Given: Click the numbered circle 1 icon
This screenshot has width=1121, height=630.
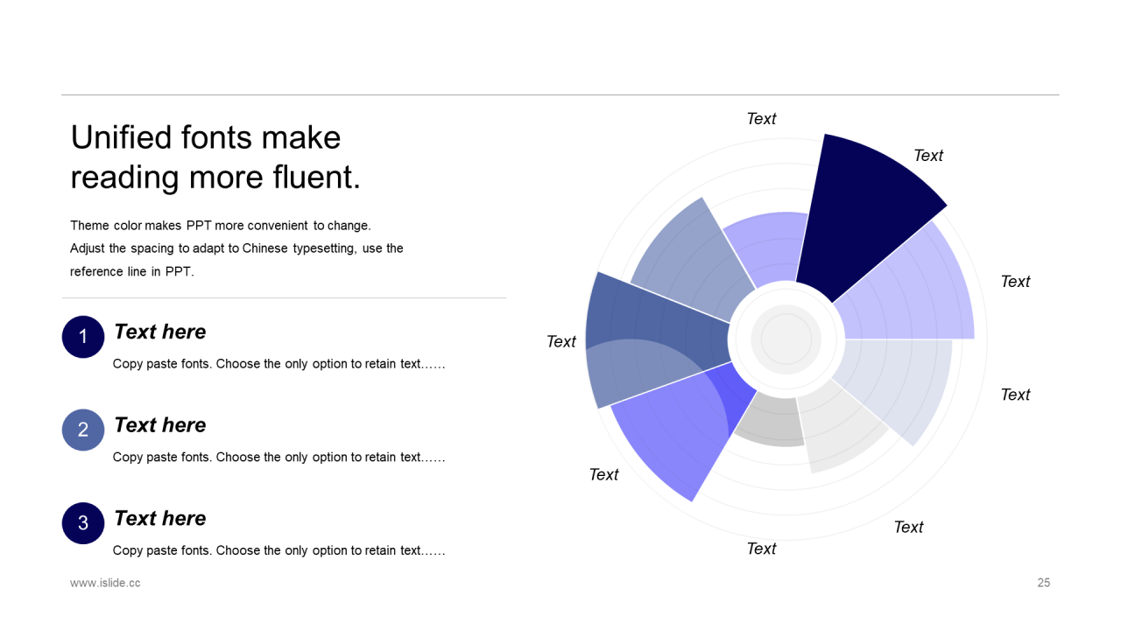Looking at the screenshot, I should 83,337.
